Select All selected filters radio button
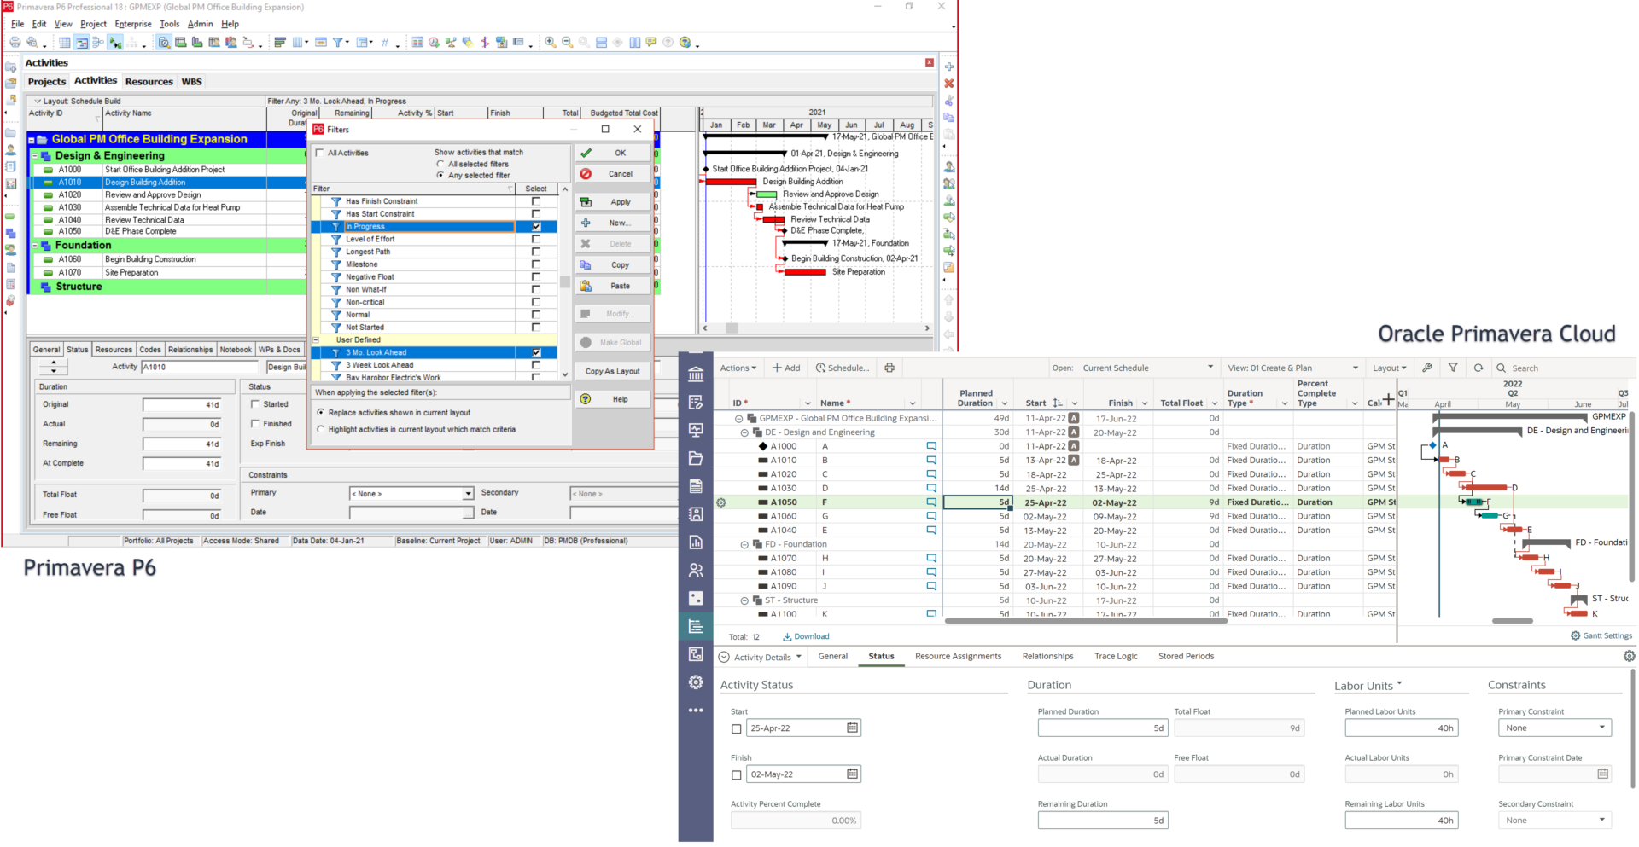This screenshot has width=1639, height=847. [440, 164]
